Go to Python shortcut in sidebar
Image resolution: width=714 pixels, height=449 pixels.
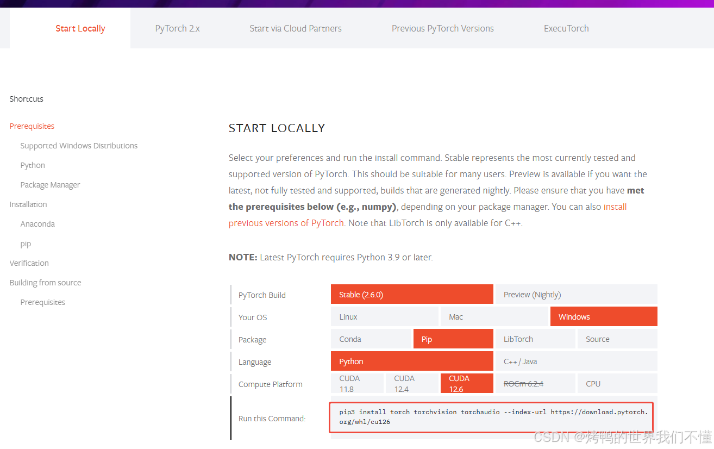click(33, 165)
